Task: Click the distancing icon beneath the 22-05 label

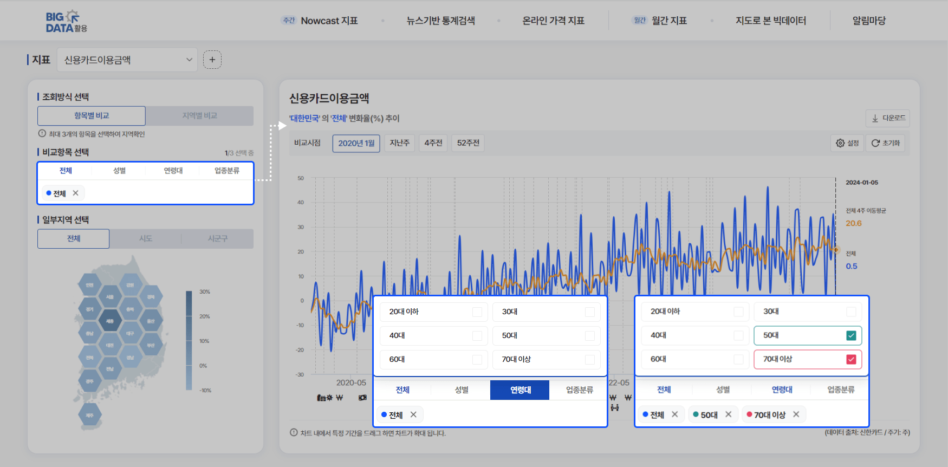Action: [615, 407]
